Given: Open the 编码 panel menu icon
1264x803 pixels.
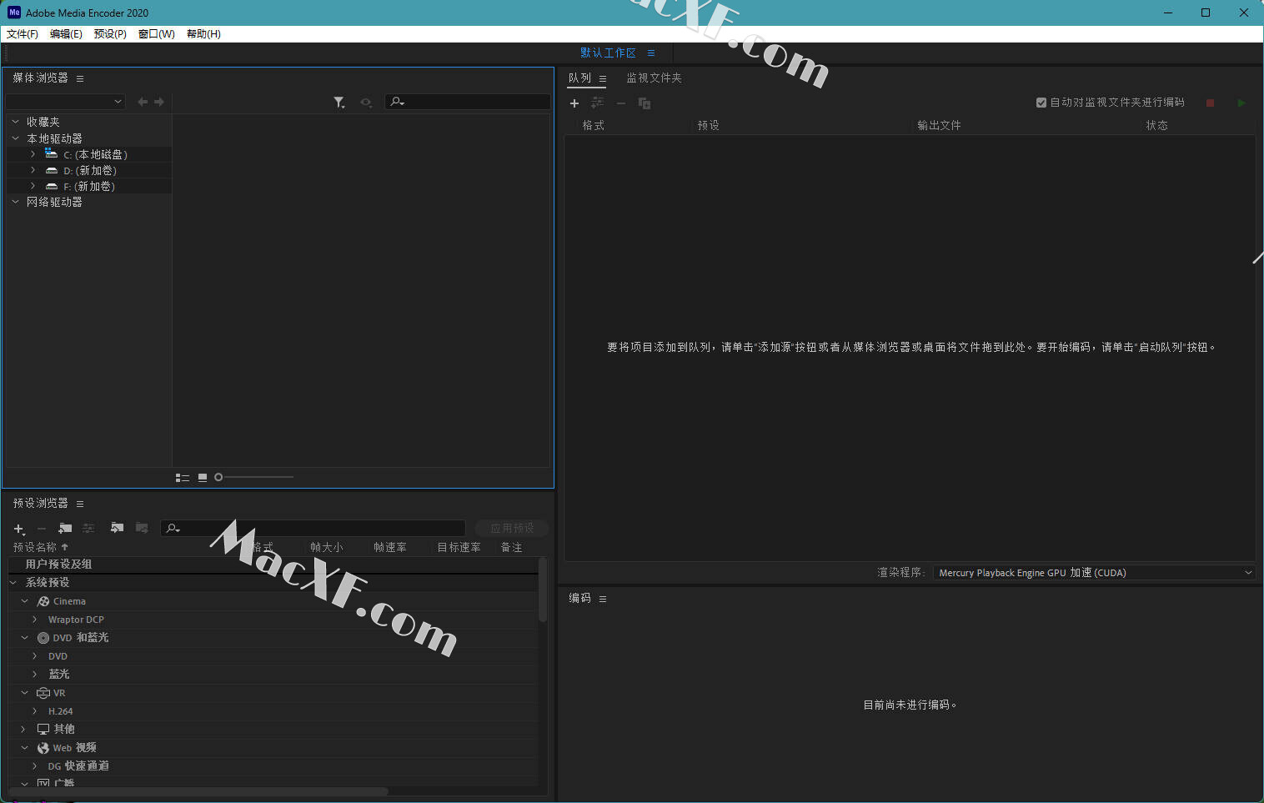Looking at the screenshot, I should [x=603, y=599].
